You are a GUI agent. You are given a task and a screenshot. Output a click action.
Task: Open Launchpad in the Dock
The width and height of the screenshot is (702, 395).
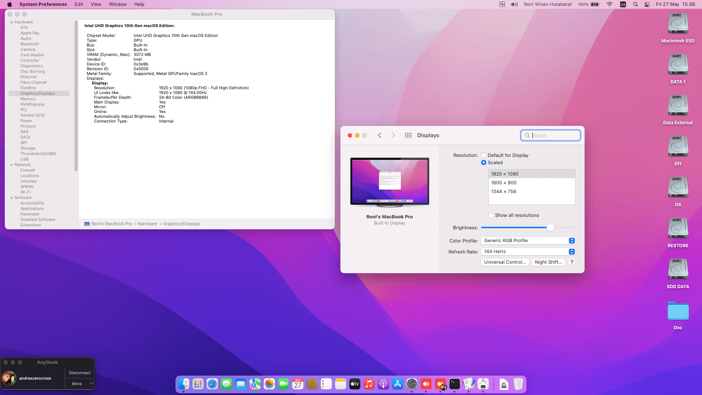pyautogui.click(x=198, y=384)
